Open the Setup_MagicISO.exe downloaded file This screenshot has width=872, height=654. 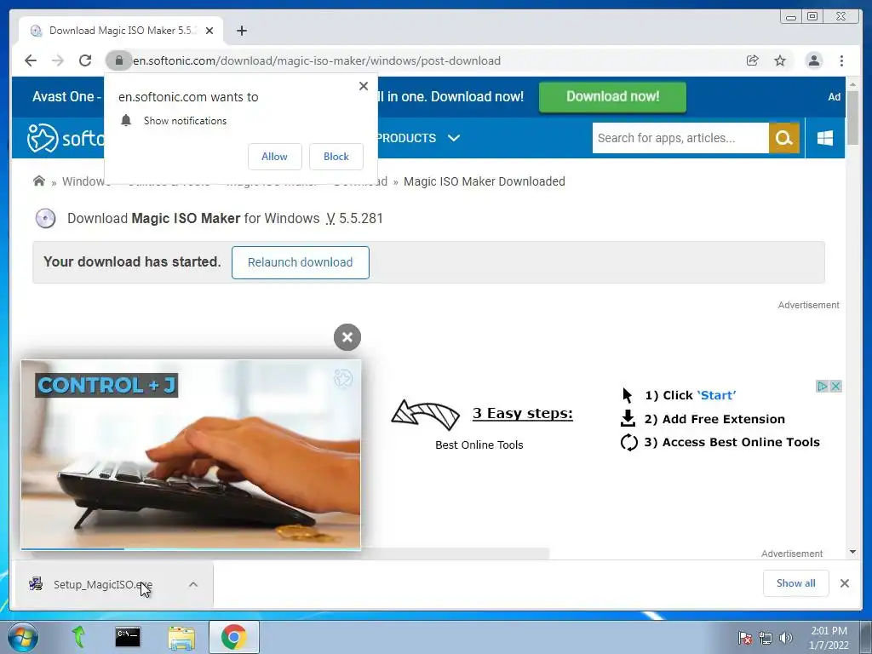click(103, 584)
